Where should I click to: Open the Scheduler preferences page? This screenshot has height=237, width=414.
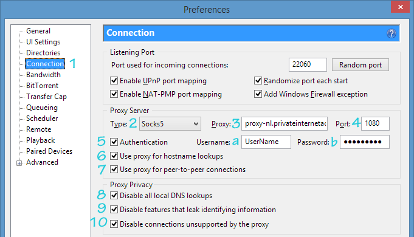(42, 118)
